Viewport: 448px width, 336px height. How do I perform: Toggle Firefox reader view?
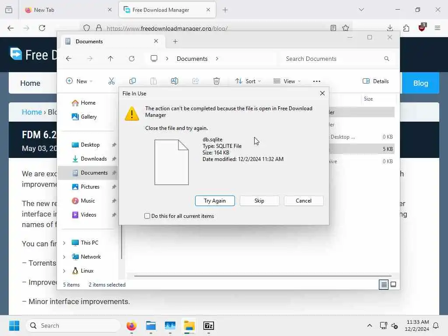pyautogui.click(x=333, y=28)
